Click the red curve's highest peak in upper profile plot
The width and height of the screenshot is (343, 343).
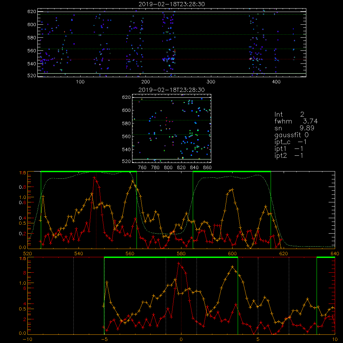(94, 178)
